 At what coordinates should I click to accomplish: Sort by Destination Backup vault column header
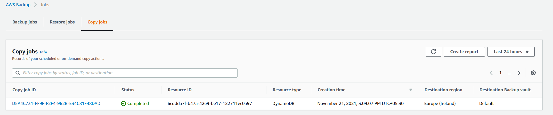point(505,90)
